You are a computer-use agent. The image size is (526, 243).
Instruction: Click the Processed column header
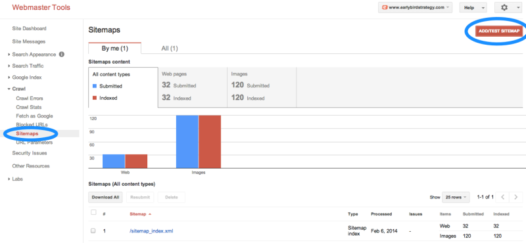(x=381, y=214)
